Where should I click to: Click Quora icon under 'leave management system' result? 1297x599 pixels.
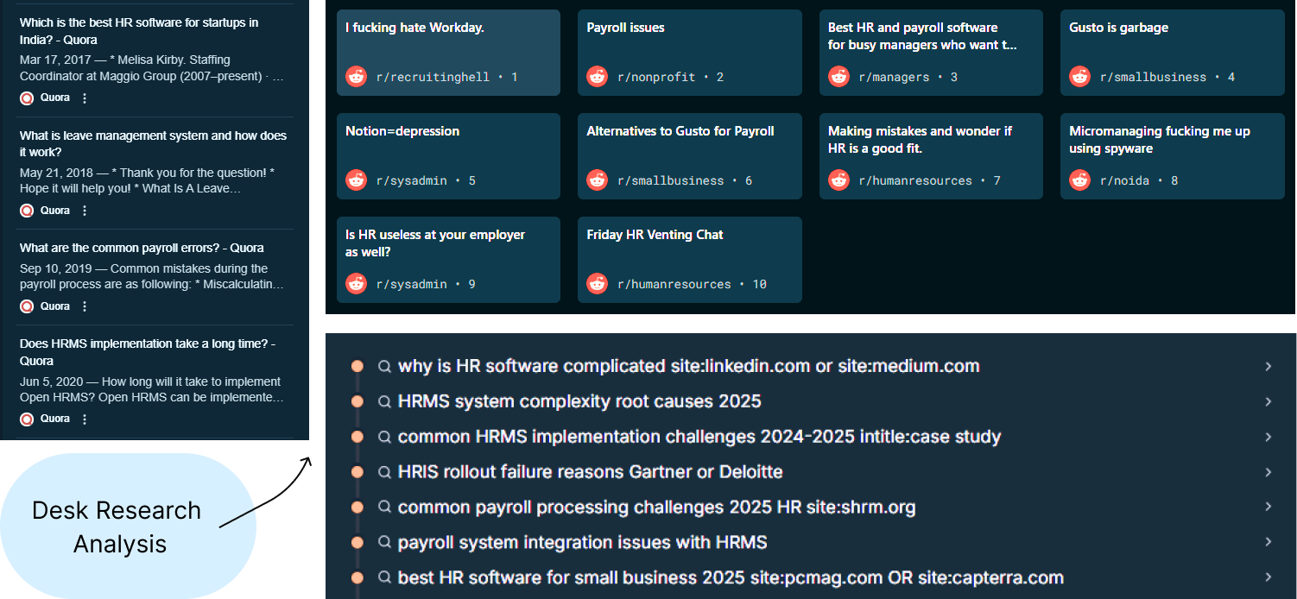(27, 211)
